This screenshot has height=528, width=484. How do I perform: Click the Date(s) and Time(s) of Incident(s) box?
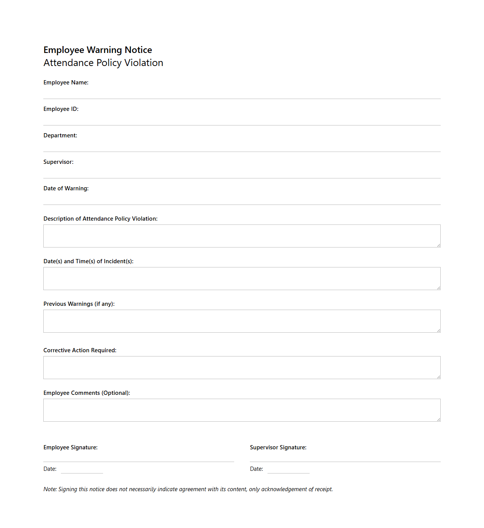click(x=241, y=278)
